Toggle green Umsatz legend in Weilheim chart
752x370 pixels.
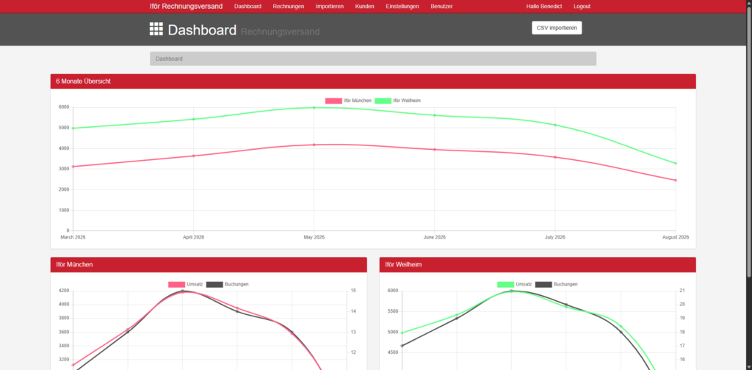click(505, 284)
